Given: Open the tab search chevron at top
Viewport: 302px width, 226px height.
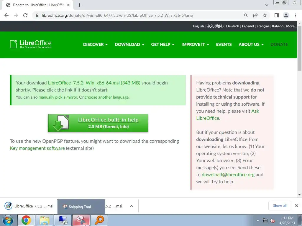Looking at the screenshot, I should tap(267, 5).
